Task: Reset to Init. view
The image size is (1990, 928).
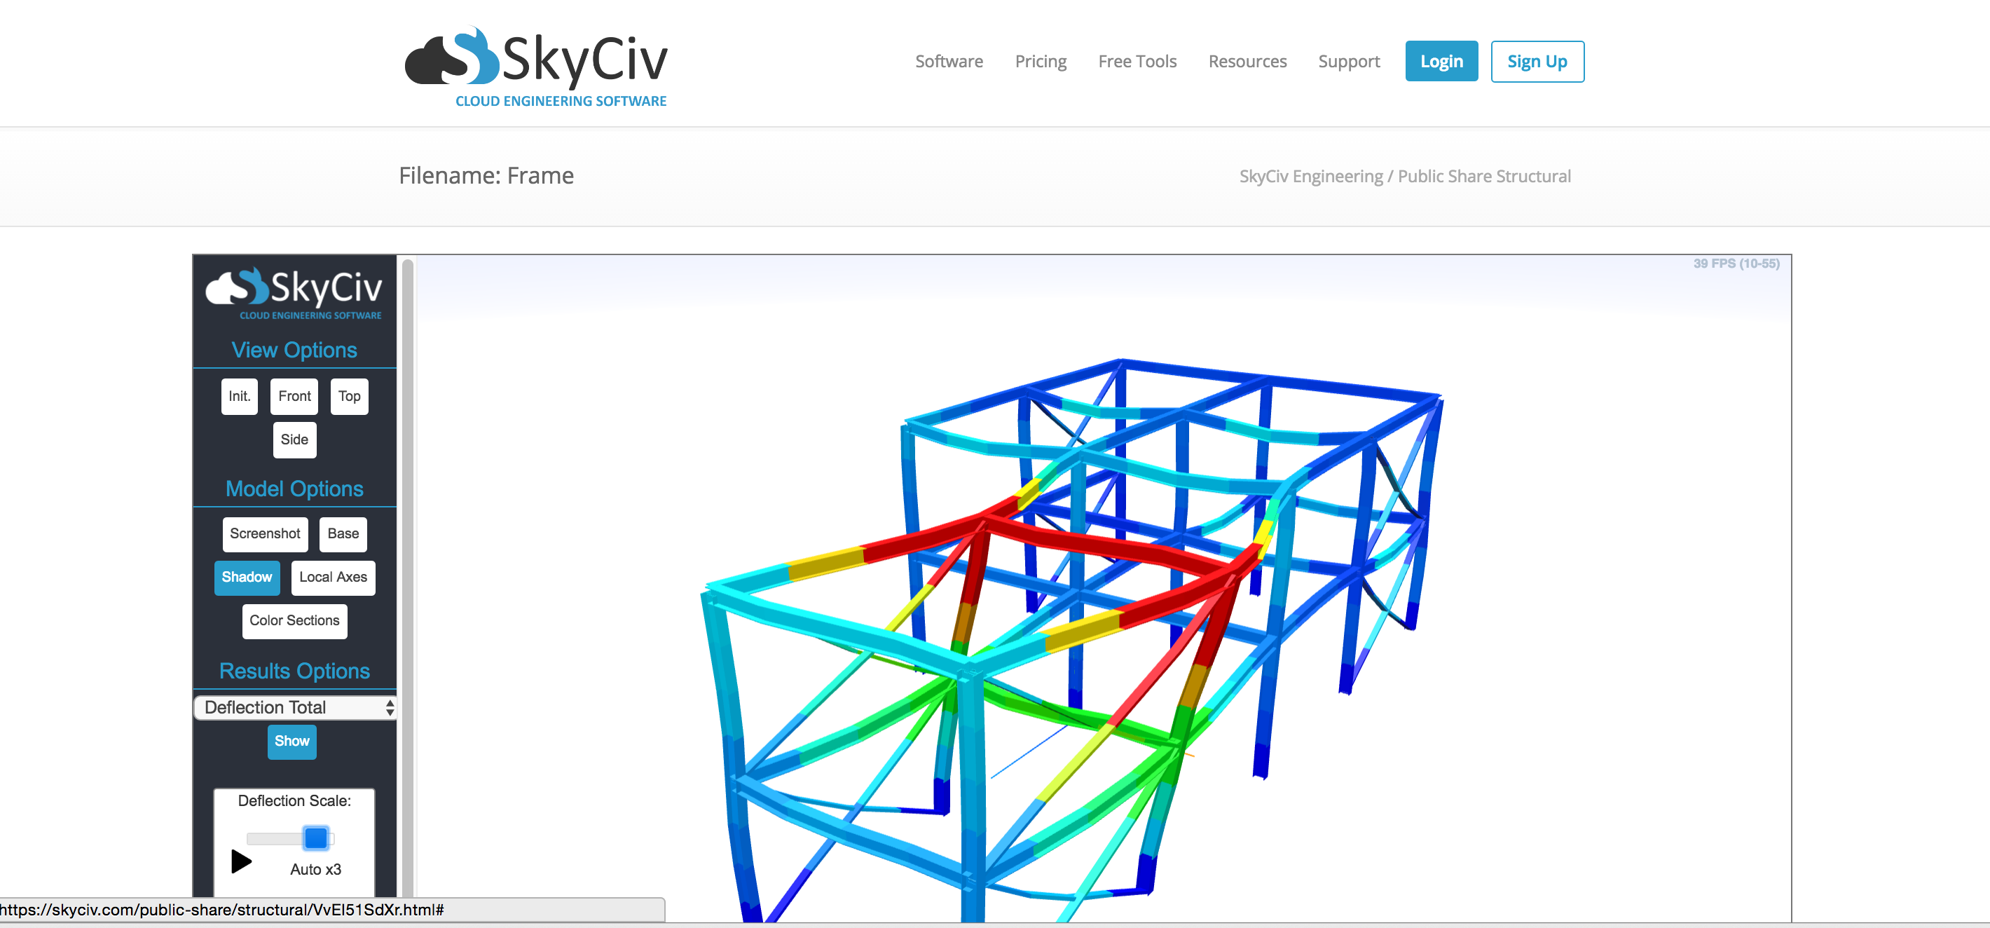Action: [x=240, y=397]
